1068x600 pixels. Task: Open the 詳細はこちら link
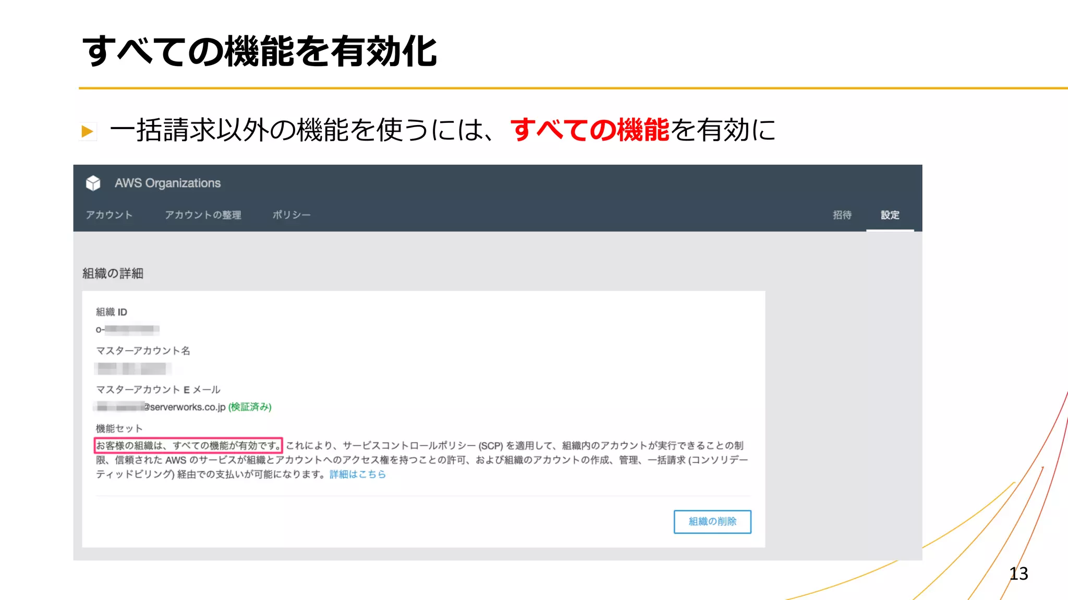pyautogui.click(x=357, y=474)
